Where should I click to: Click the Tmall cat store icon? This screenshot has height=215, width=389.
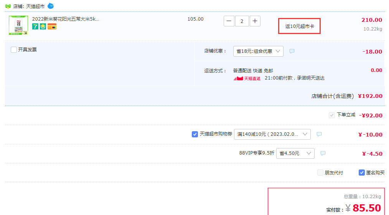pos(8,6)
